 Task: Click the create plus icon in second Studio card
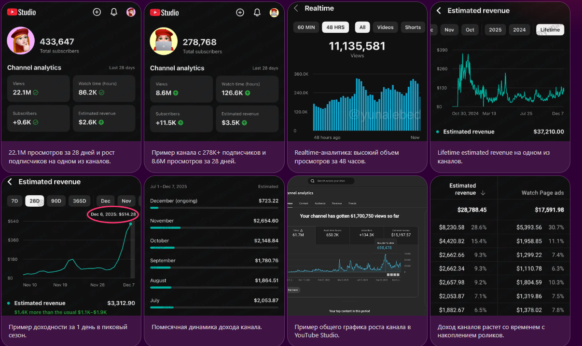click(x=240, y=13)
